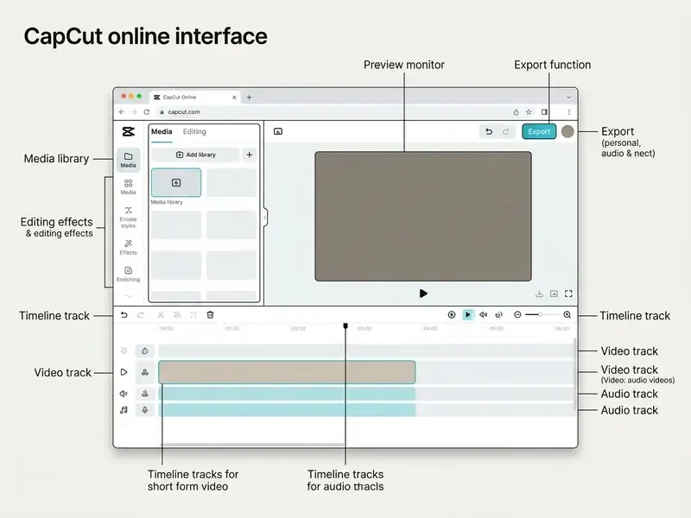Click the scissors split tool in the timeline toolbar
This screenshot has height=518, width=691.
[161, 315]
